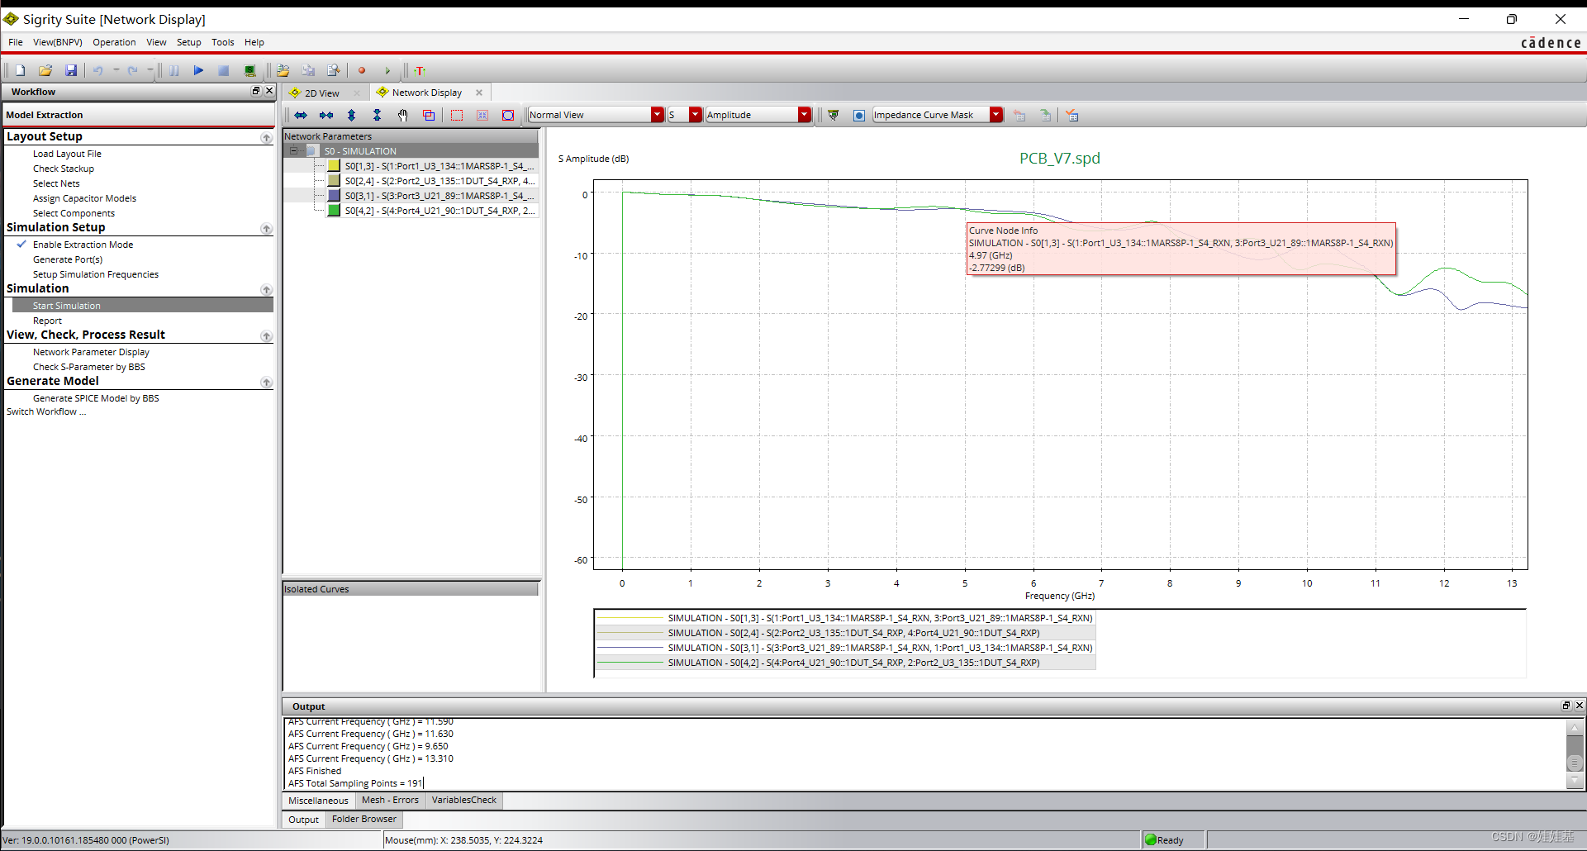Close the Network Display tab
This screenshot has width=1587, height=851.
(479, 93)
